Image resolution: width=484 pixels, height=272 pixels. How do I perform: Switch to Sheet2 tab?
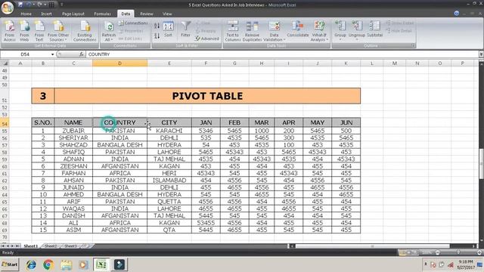coord(51,246)
